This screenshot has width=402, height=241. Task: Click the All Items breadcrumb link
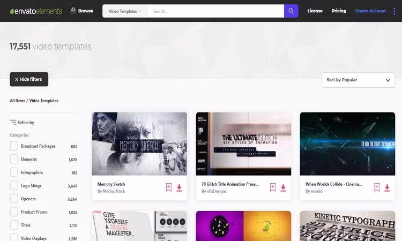[x=18, y=101]
